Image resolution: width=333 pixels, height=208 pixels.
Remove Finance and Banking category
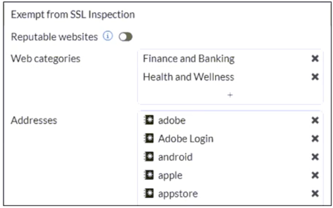point(314,59)
